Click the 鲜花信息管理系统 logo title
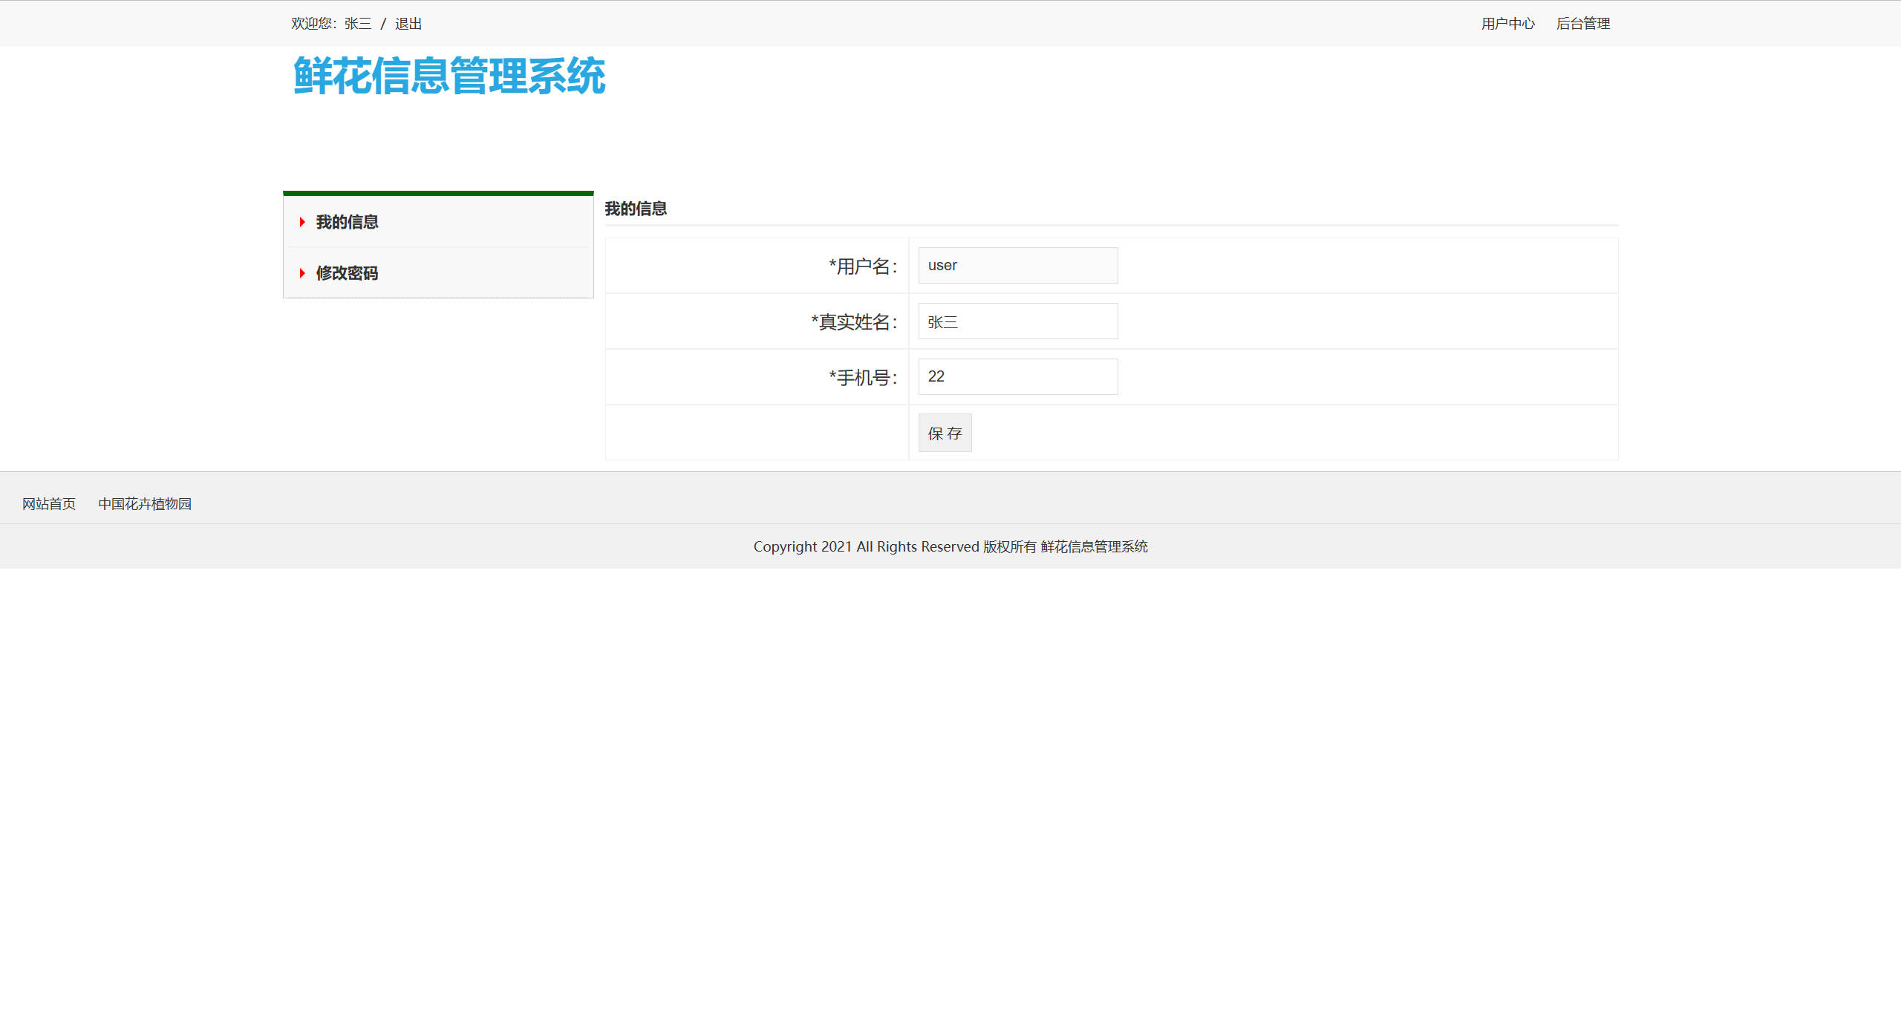This screenshot has width=1901, height=1020. coord(449,76)
